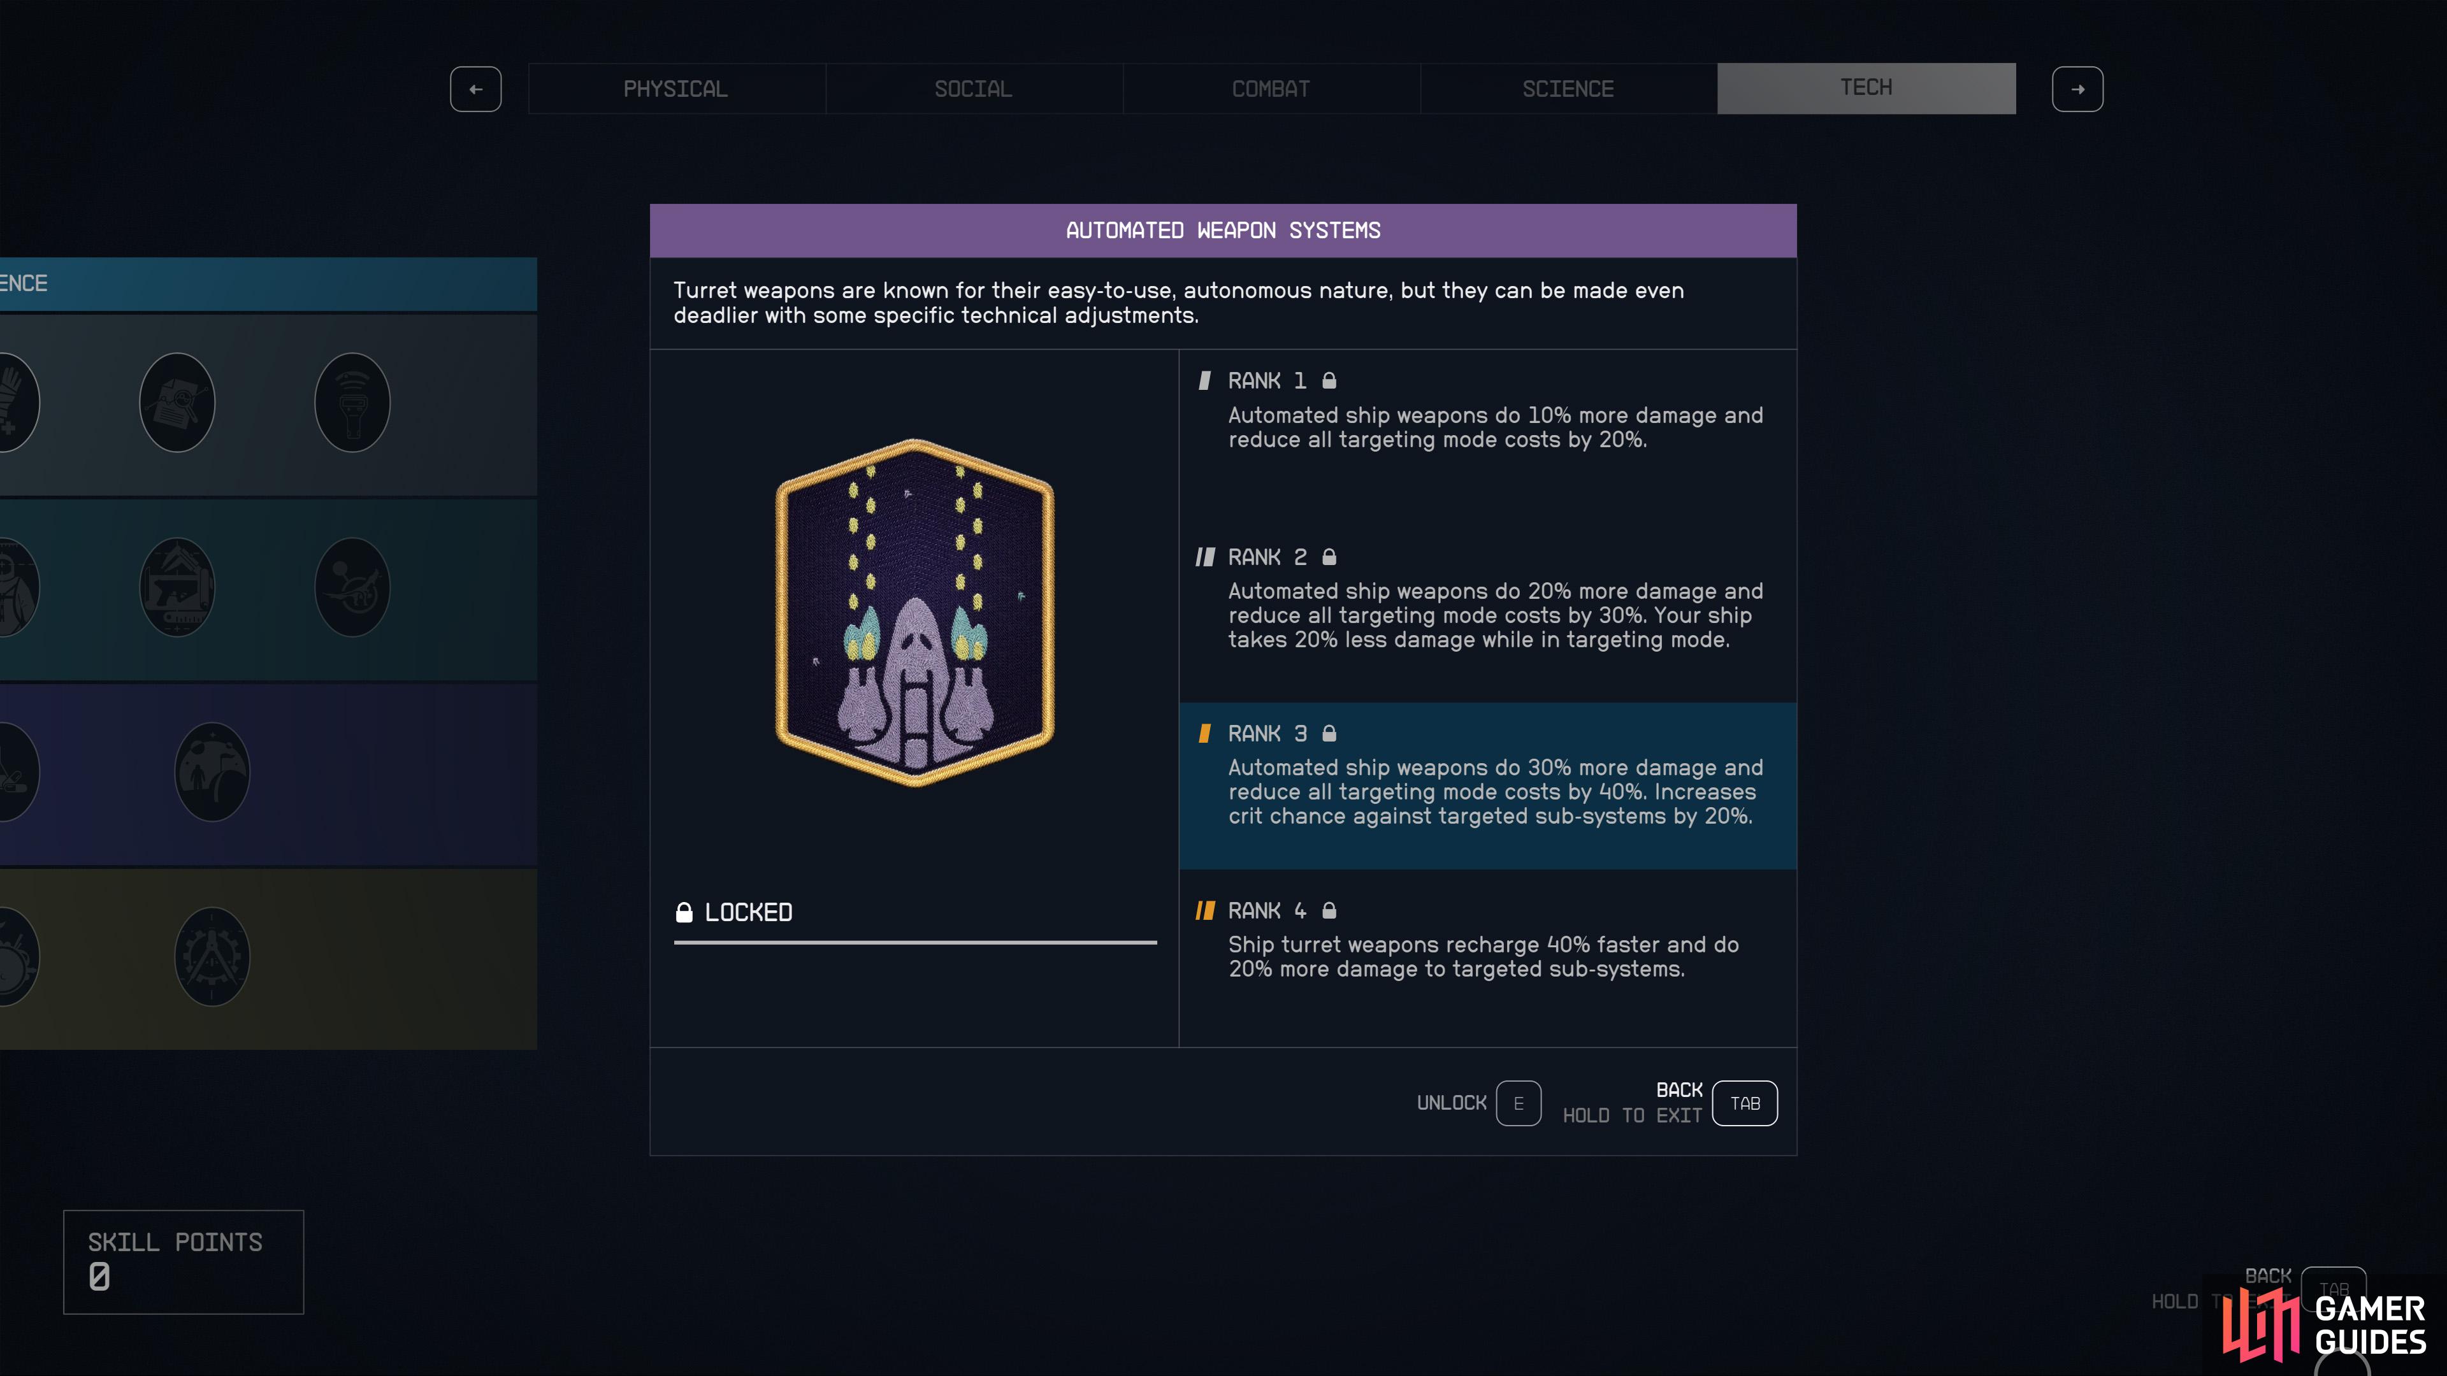The image size is (2447, 1376).
Task: Select the planet orbit skill icon
Action: pos(352,587)
